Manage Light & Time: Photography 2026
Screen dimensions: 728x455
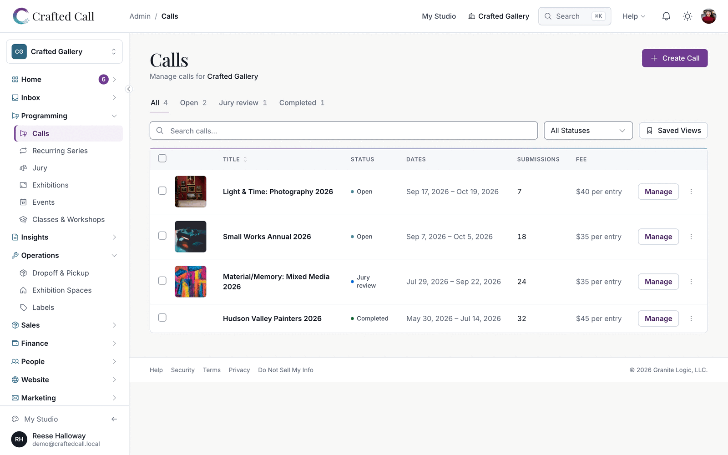pyautogui.click(x=658, y=192)
